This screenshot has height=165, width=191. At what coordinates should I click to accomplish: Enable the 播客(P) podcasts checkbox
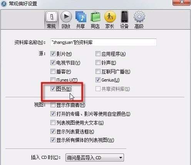[53, 72]
